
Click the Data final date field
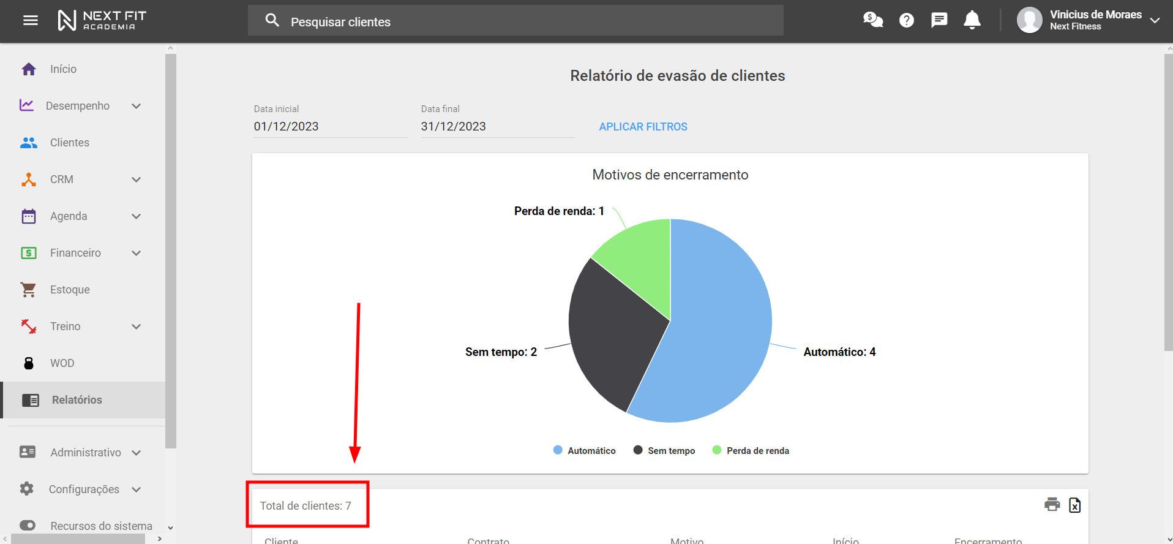point(498,126)
